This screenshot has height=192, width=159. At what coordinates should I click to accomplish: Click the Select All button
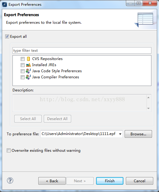[x=28, y=119]
